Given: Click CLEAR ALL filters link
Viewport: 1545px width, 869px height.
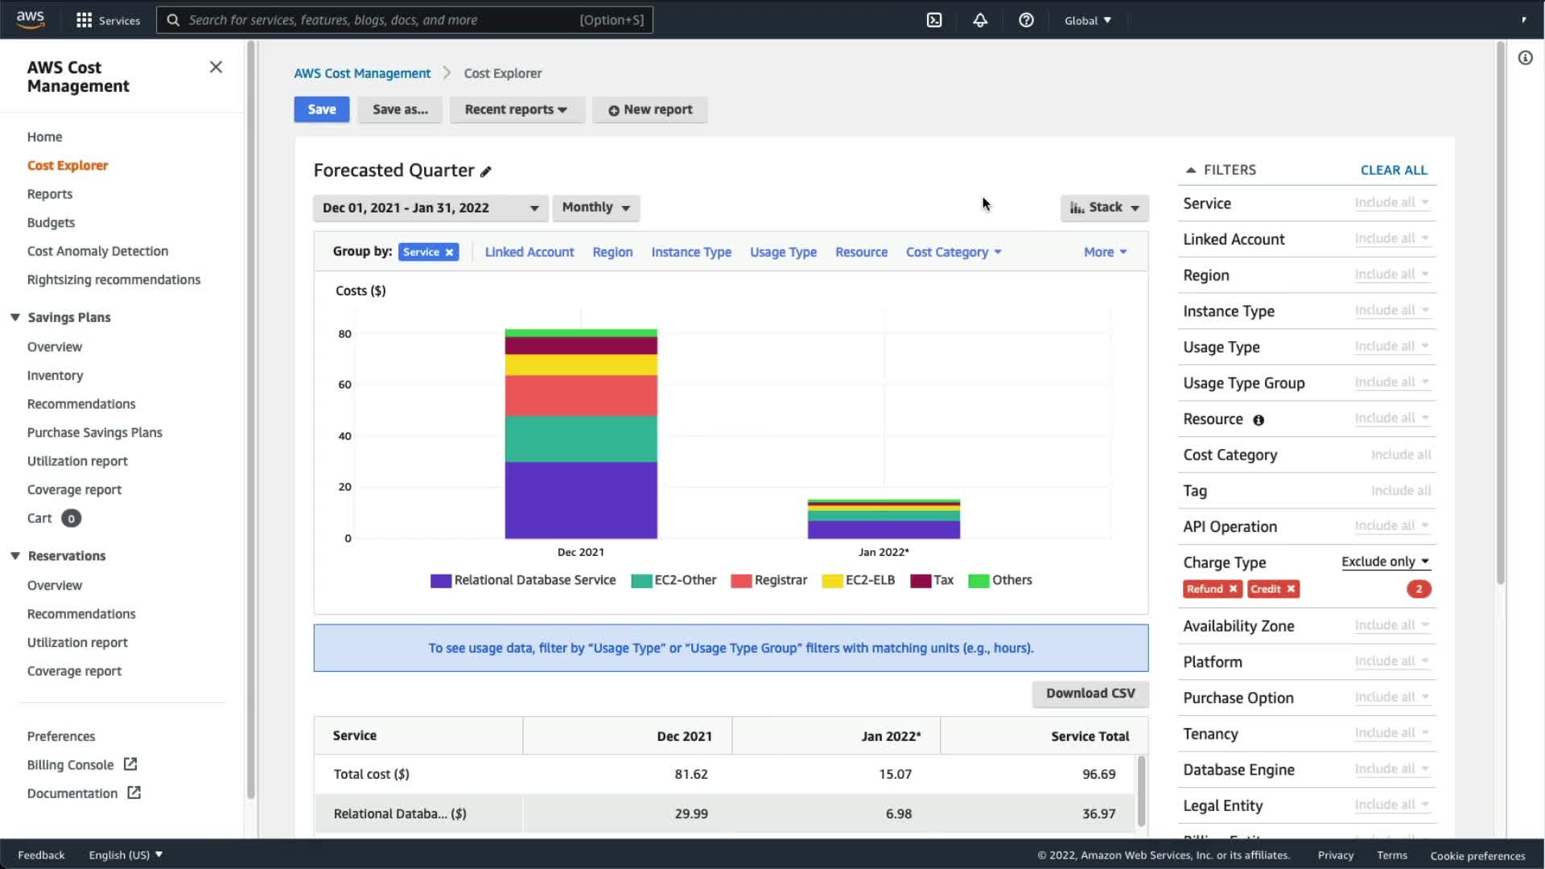Looking at the screenshot, I should (x=1393, y=170).
